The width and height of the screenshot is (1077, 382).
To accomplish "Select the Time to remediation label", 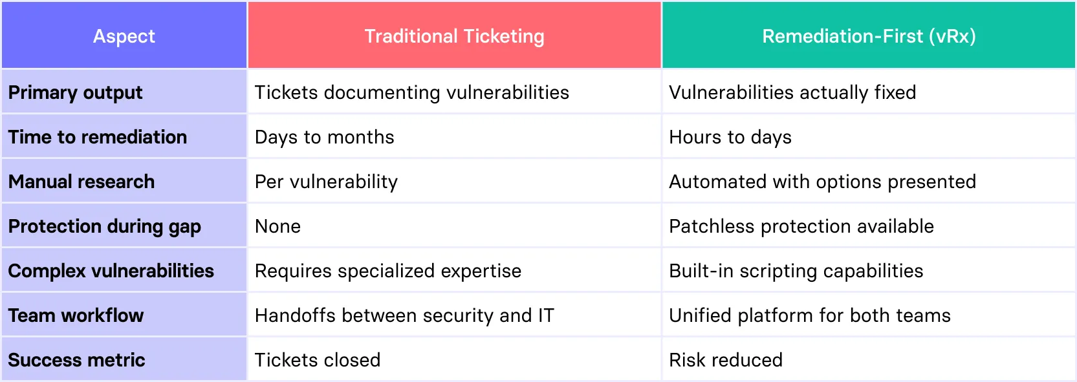I will pos(124,136).
